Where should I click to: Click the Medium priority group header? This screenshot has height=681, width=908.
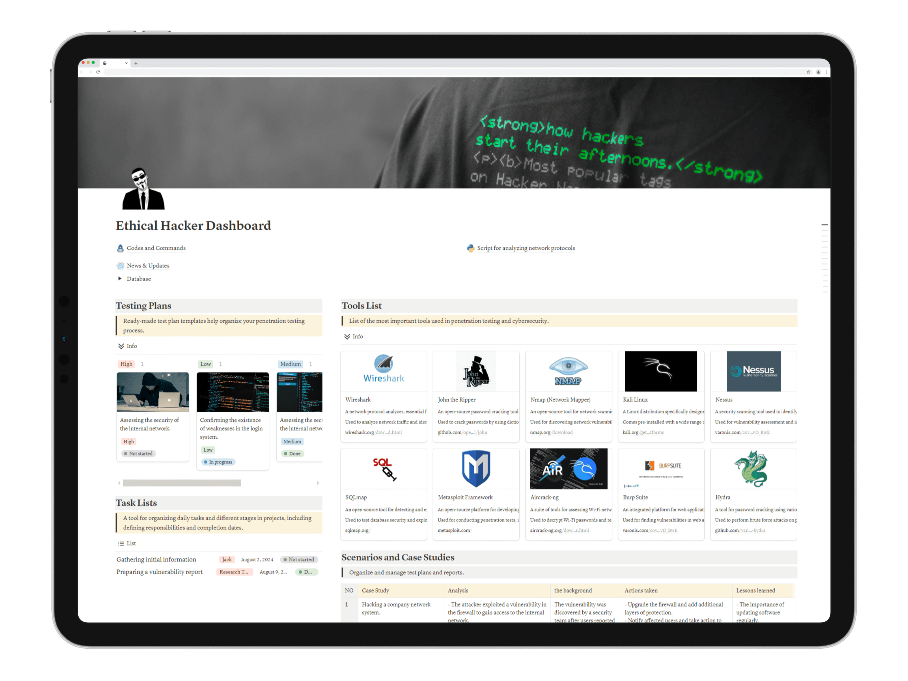pos(291,364)
